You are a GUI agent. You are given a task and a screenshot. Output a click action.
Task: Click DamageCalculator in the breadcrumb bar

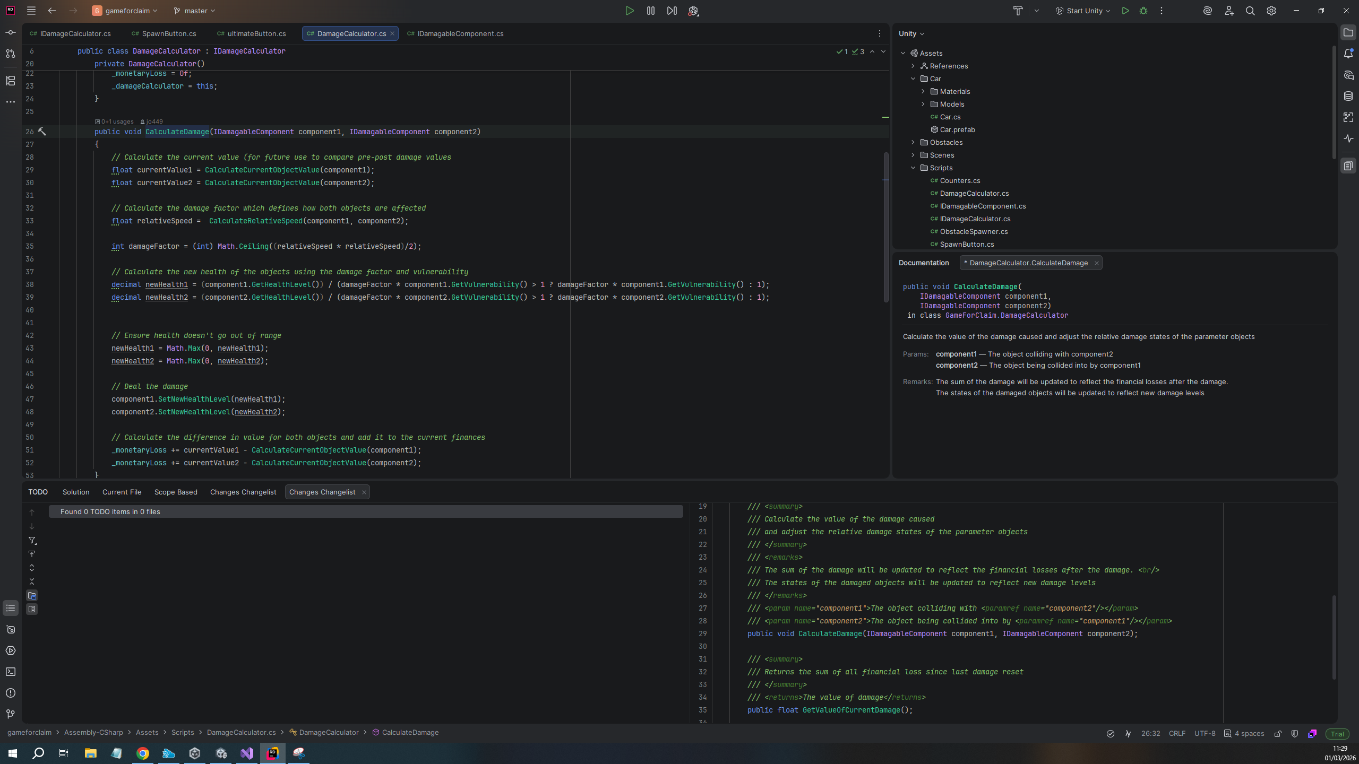click(x=329, y=732)
